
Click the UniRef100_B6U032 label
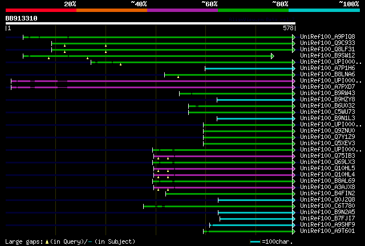point(327,106)
